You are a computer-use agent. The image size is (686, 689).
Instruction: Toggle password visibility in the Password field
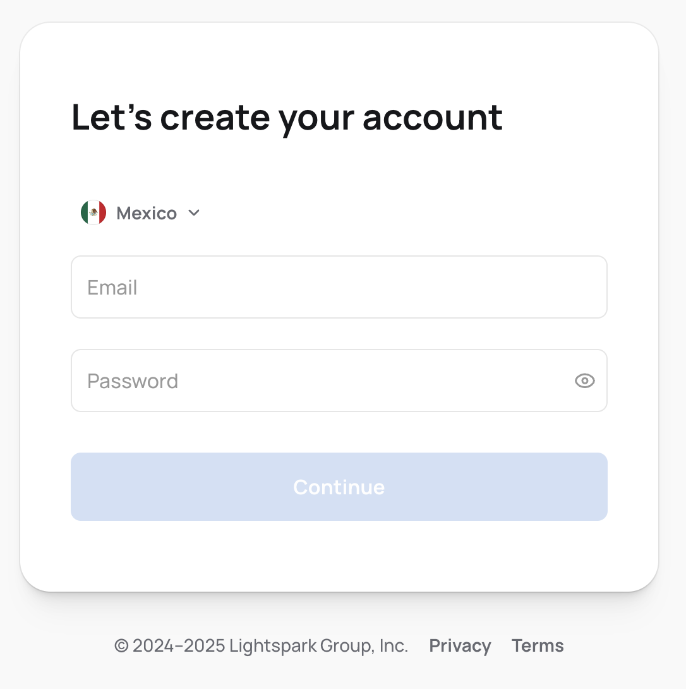(584, 381)
